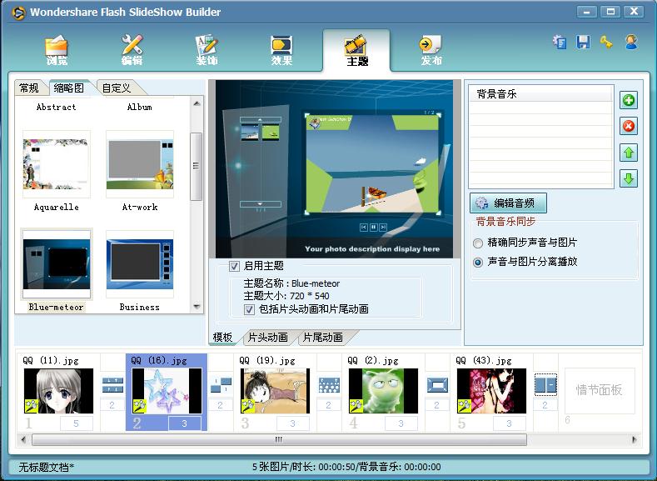Click motion effect badge on QQ (16).jpg
Viewport: 657px width, 481px height.
click(140, 406)
